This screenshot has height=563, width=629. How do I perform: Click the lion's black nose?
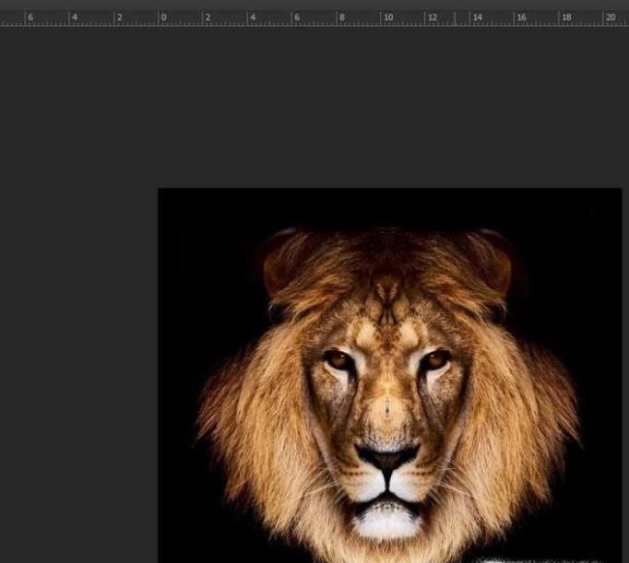click(x=387, y=457)
